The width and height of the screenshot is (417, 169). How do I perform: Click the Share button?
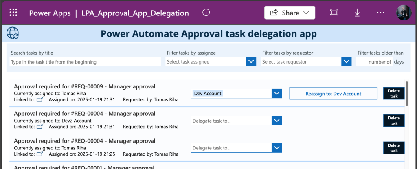point(290,13)
